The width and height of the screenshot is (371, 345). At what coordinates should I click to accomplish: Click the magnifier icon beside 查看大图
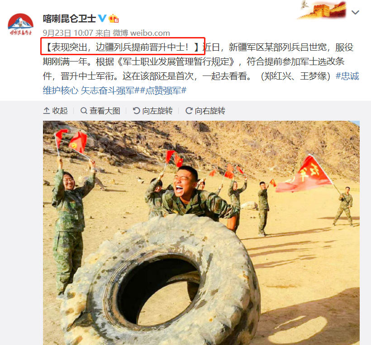click(84, 110)
